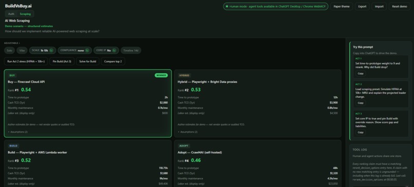Click the Reset demo button
The width and height of the screenshot is (414, 187).
[400, 6]
